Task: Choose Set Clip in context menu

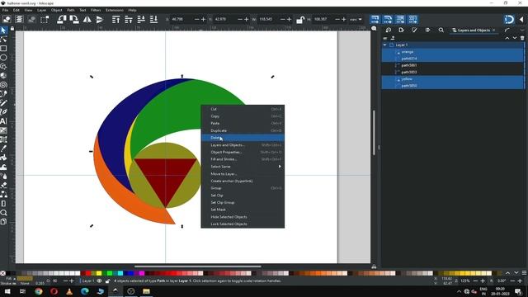Action: click(x=243, y=196)
